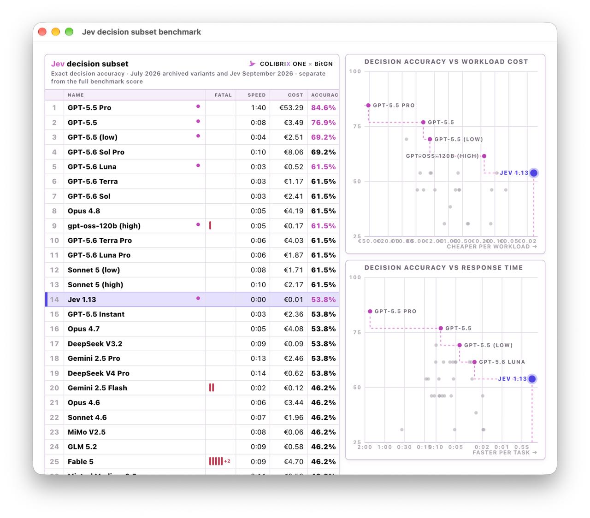
Task: Sort by the COST column header
Action: 295,95
